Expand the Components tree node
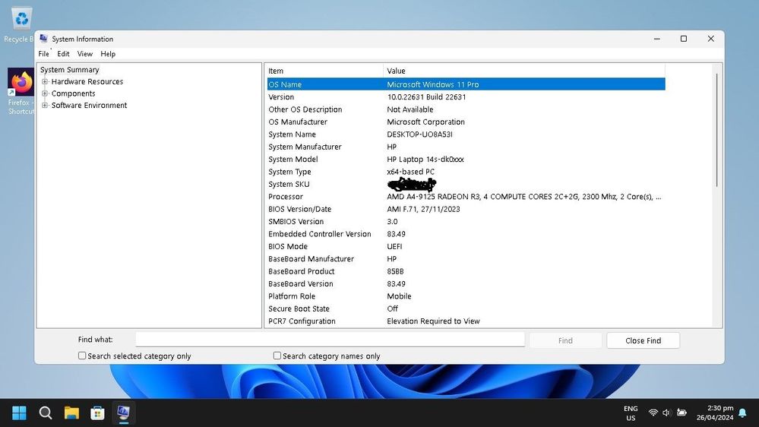759x427 pixels. pos(45,93)
